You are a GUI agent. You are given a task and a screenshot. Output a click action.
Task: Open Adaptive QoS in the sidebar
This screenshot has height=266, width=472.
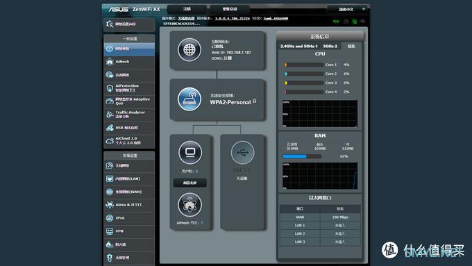pyautogui.click(x=129, y=101)
